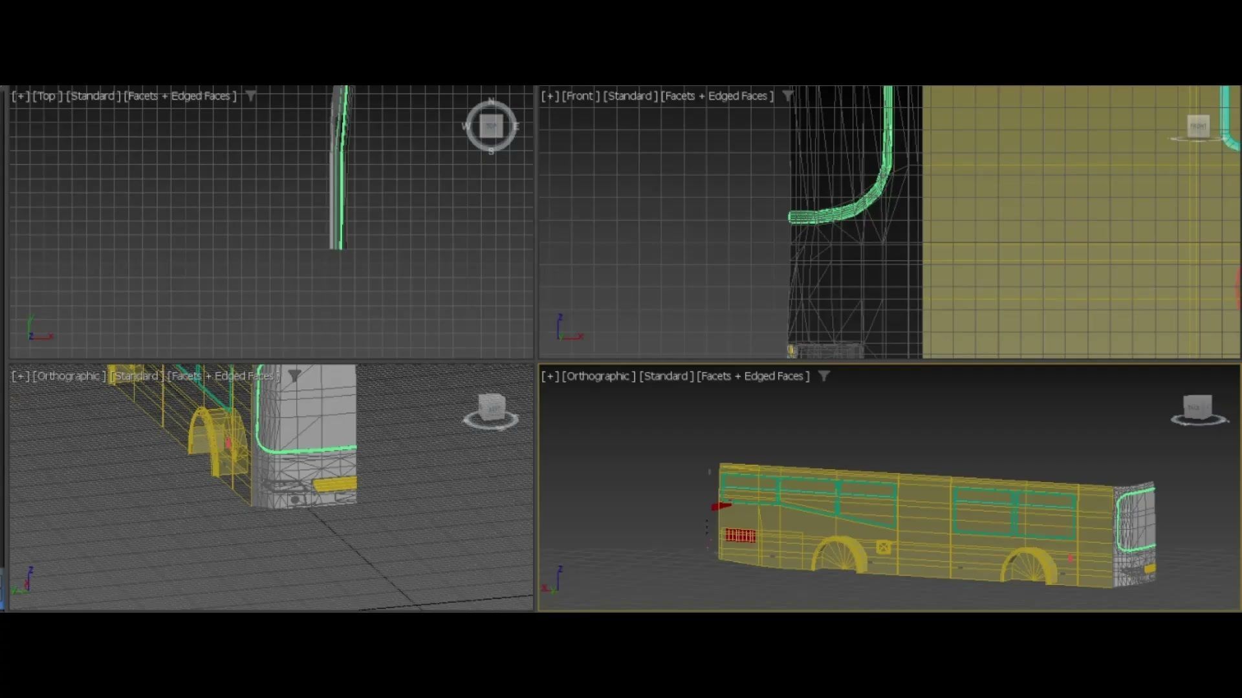This screenshot has height=698, width=1242.
Task: Click the N compass label on Top ViewCube
Action: click(x=491, y=101)
